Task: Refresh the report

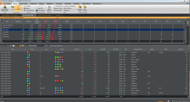Action: (x=66, y=10)
